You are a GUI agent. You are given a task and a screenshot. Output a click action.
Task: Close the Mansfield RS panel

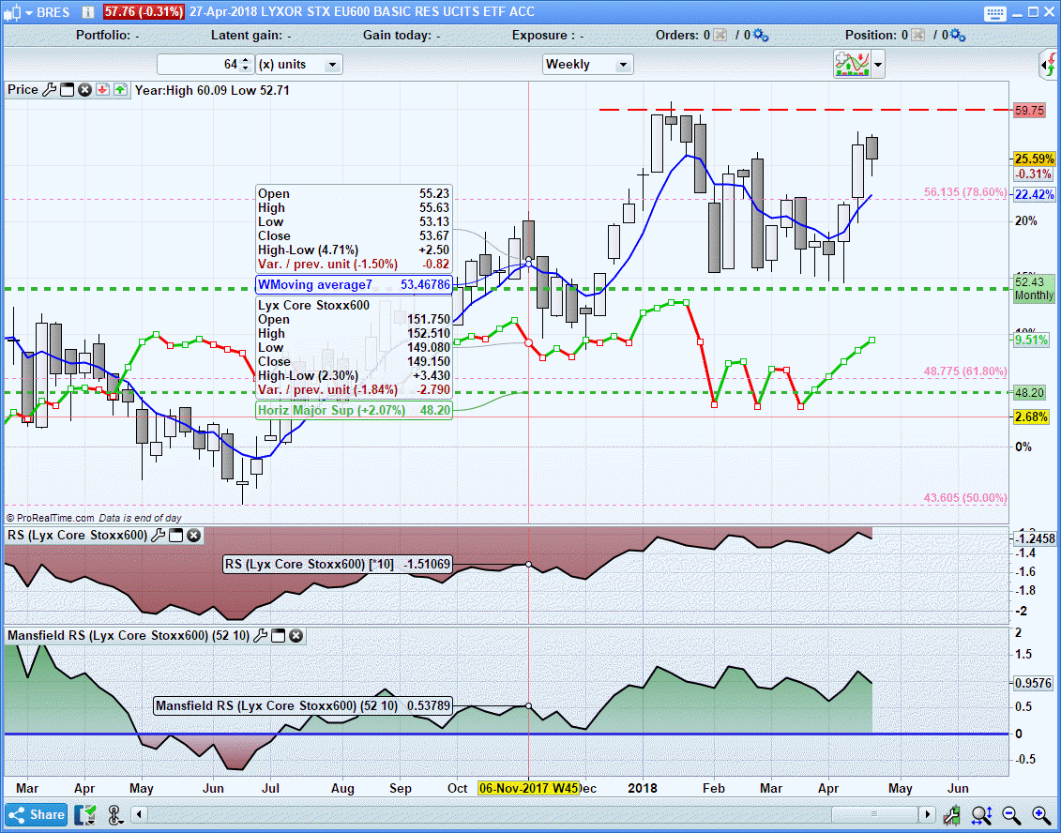pos(296,636)
